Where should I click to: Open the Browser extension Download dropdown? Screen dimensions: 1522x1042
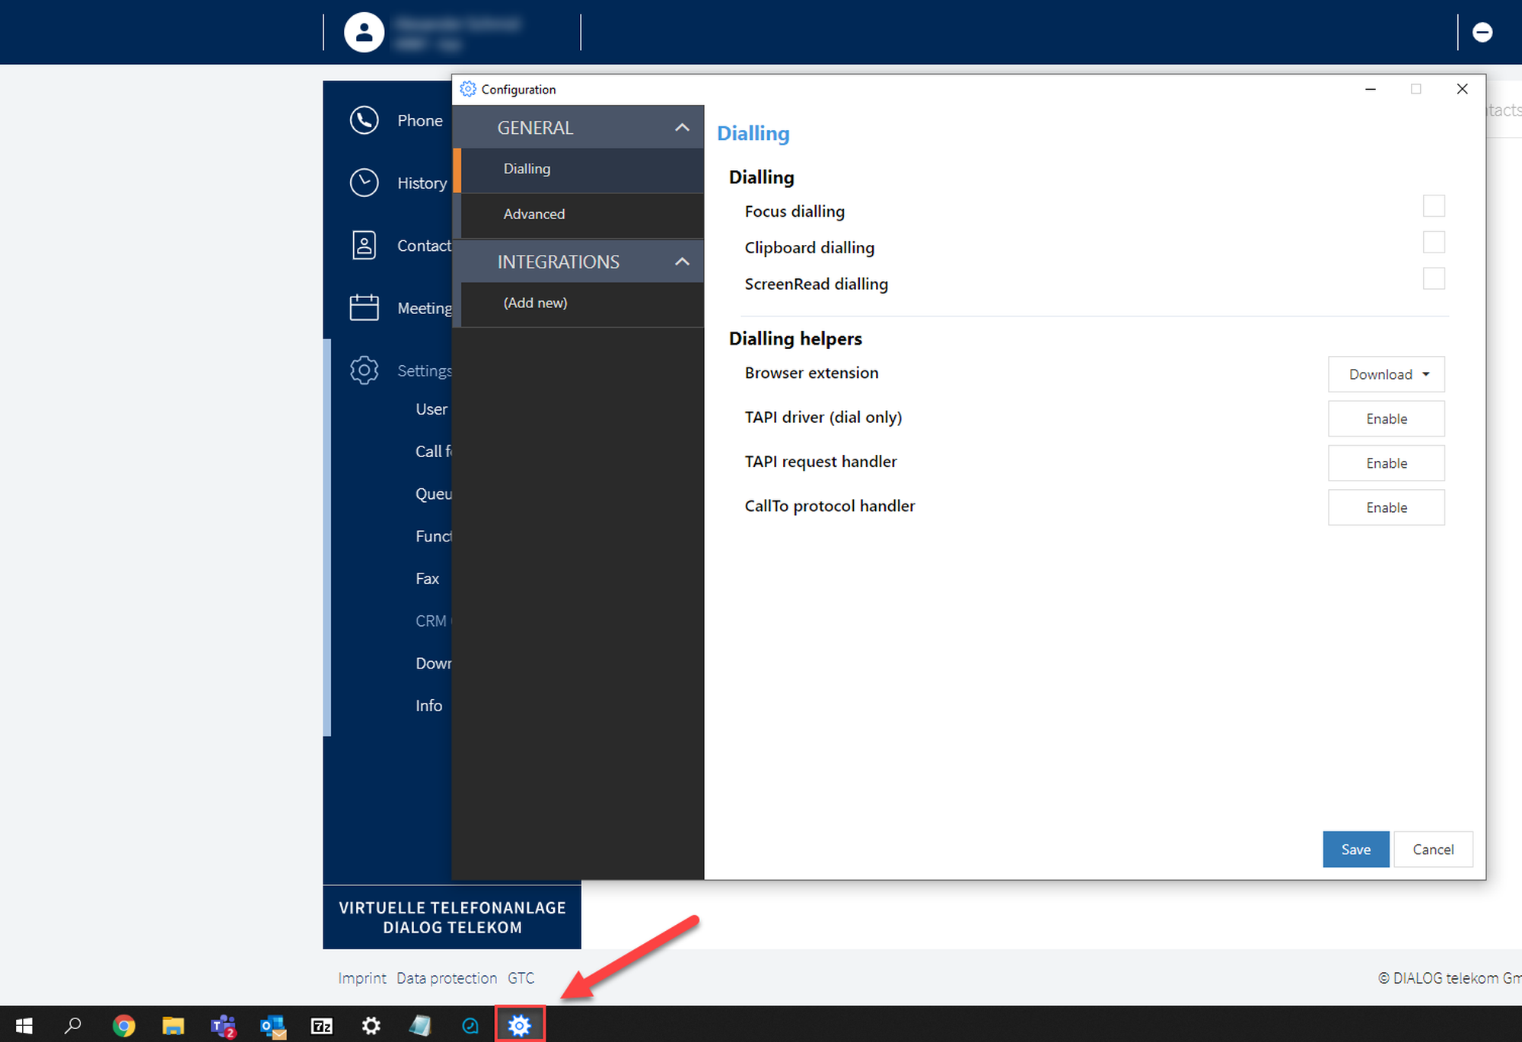[x=1386, y=374]
